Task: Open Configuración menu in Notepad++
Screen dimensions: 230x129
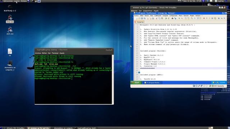Action: click(173, 16)
